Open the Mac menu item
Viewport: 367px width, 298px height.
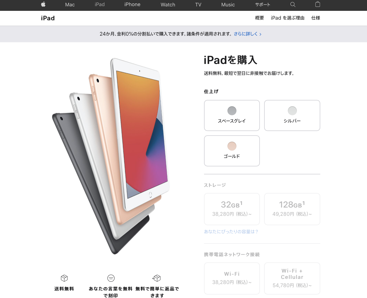pos(70,5)
